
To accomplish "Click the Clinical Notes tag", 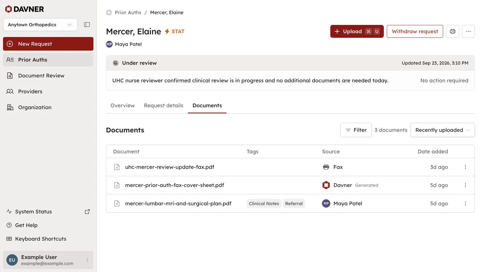I will click(x=264, y=203).
